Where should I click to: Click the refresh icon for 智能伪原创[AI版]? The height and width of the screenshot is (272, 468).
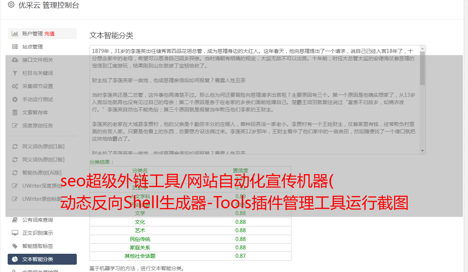tap(15, 173)
